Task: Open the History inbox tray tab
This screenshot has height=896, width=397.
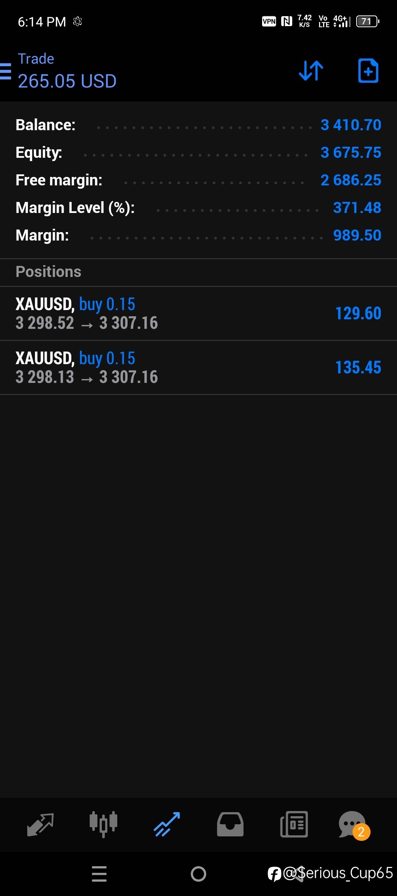Action: [230, 825]
